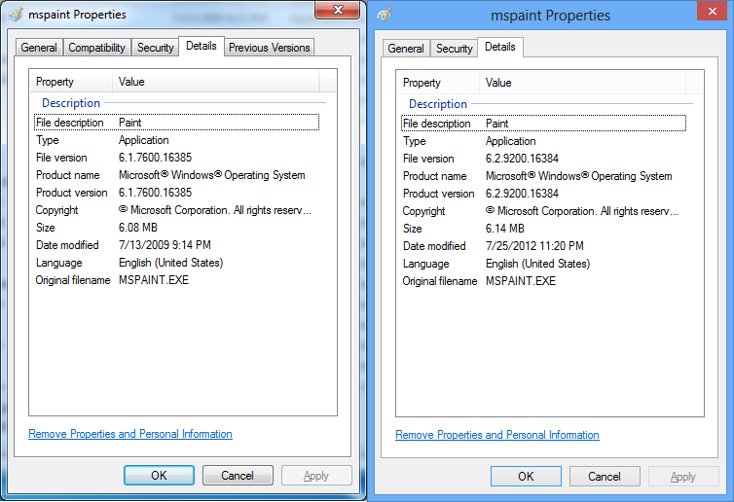Click the Value column header in the right dialog
This screenshot has width=734, height=502.
(584, 83)
